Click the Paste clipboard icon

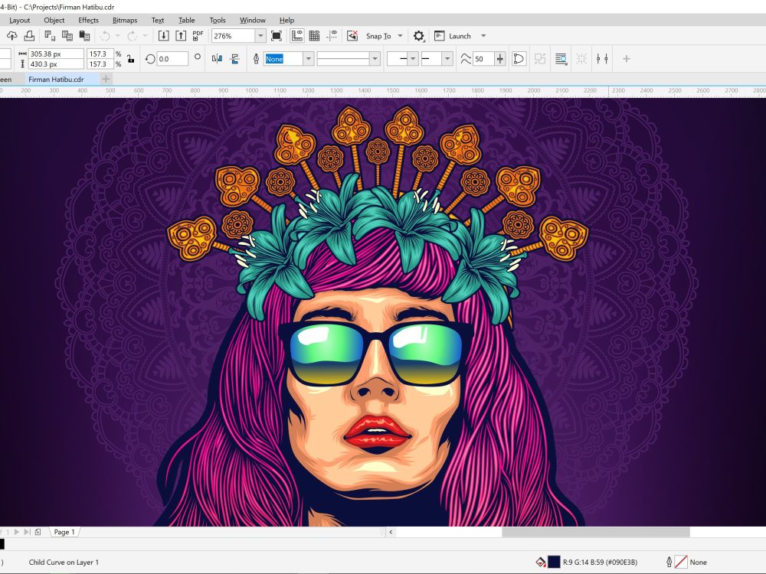point(84,36)
